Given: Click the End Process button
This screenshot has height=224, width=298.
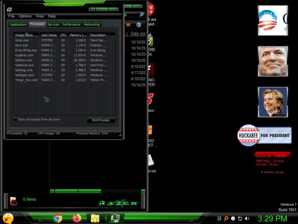Looking at the screenshot, I should pos(101,120).
